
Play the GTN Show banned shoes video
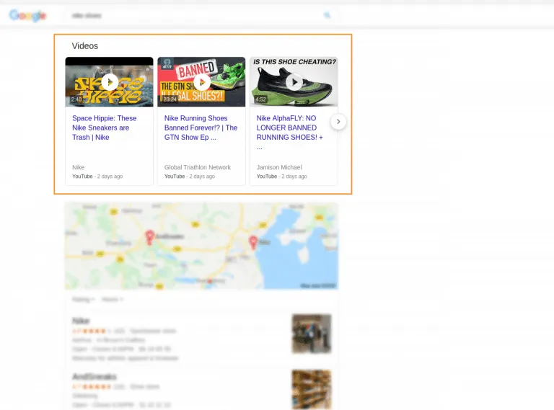click(201, 82)
